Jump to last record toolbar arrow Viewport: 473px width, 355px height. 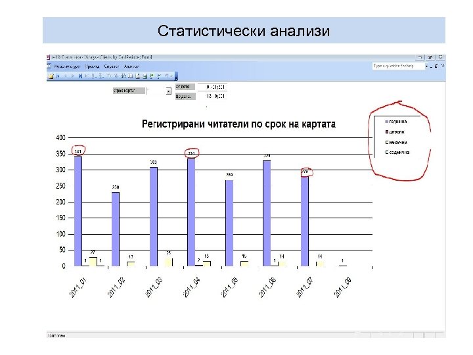coord(80,76)
